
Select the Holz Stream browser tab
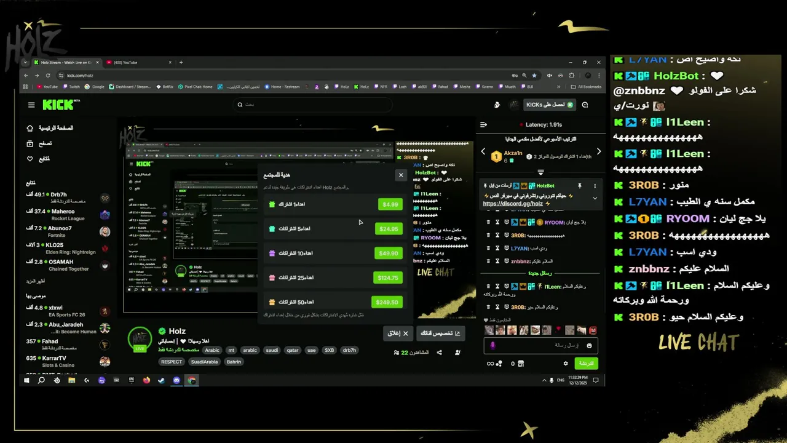point(66,62)
